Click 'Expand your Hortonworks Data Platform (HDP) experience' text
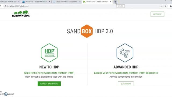172x97 pixels. [126, 73]
